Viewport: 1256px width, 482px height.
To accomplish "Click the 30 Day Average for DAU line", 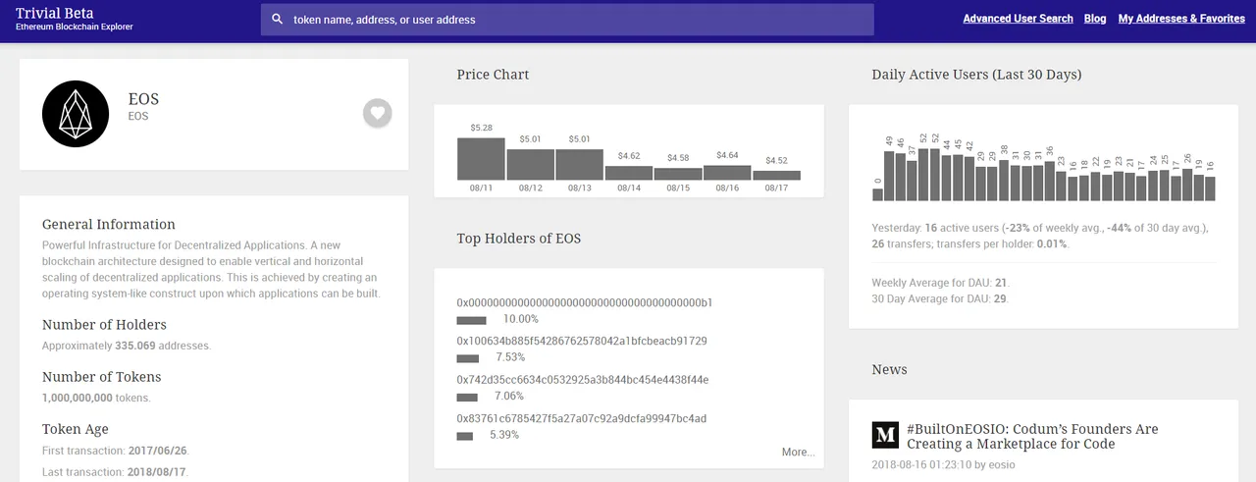I will tap(940, 298).
